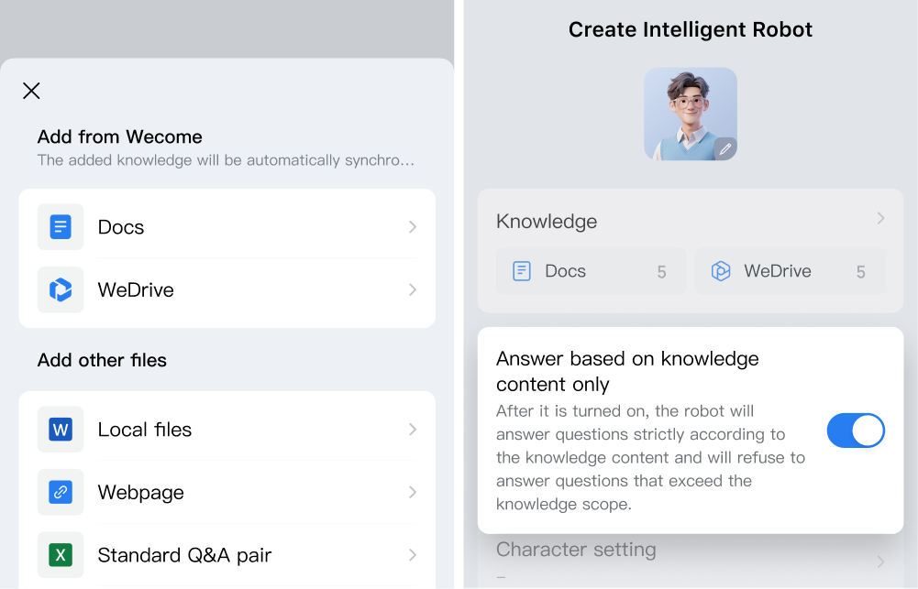Click the blue Docs document icon

pos(61,227)
